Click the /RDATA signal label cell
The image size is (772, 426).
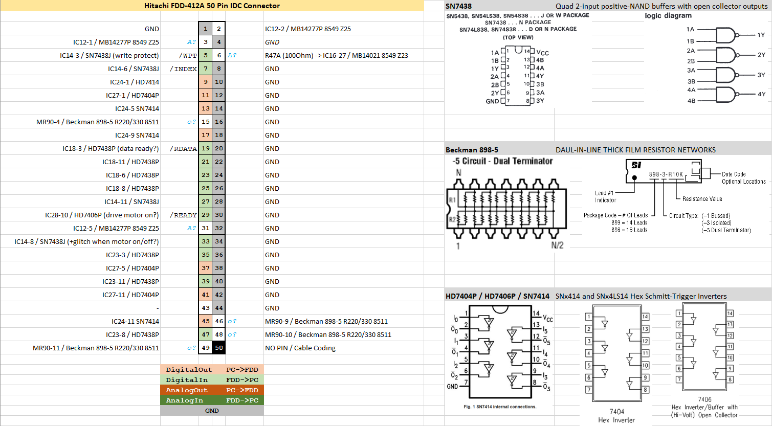[184, 148]
